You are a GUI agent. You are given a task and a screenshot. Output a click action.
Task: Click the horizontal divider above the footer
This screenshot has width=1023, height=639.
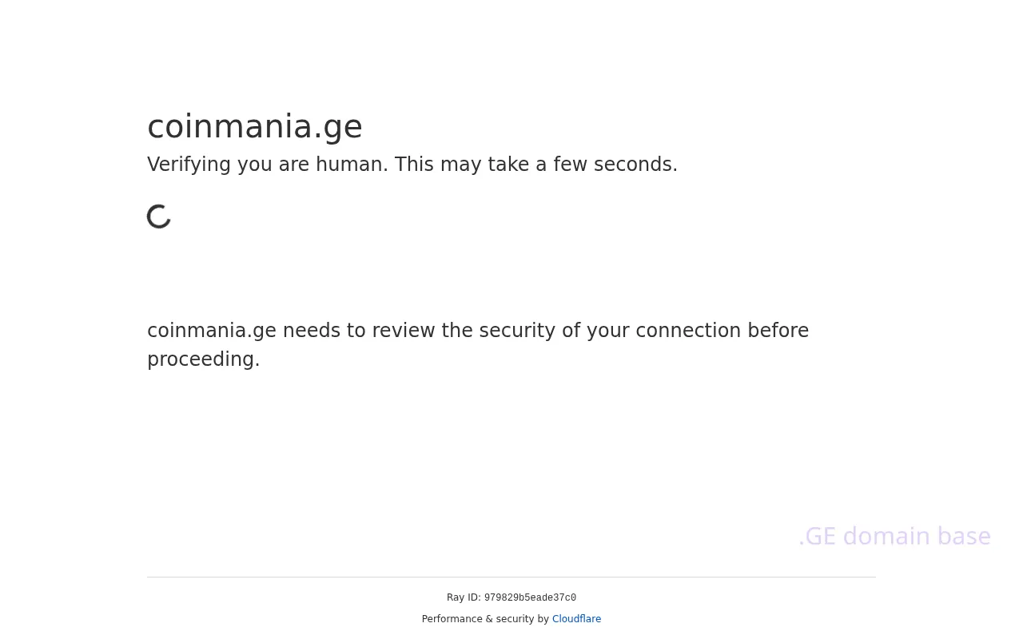[x=511, y=577]
